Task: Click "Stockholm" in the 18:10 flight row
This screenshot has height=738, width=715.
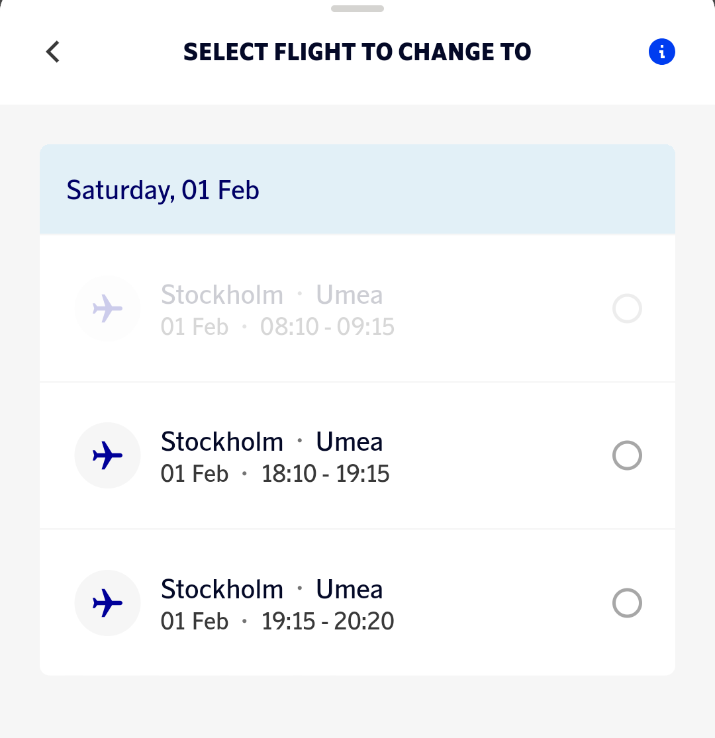Action: (x=222, y=441)
